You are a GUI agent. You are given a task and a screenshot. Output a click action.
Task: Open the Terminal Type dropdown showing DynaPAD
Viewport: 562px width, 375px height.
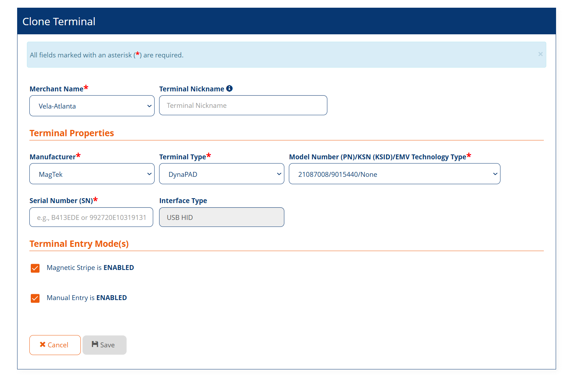(x=221, y=174)
